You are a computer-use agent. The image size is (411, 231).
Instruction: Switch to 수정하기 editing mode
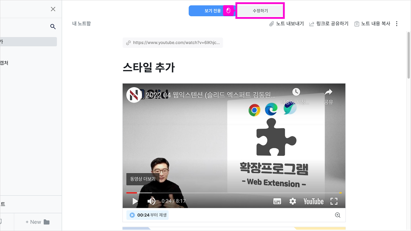tap(260, 11)
